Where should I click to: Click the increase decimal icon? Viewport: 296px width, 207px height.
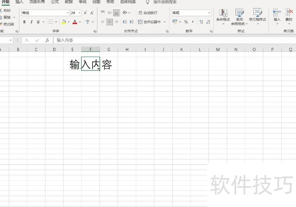click(x=201, y=22)
